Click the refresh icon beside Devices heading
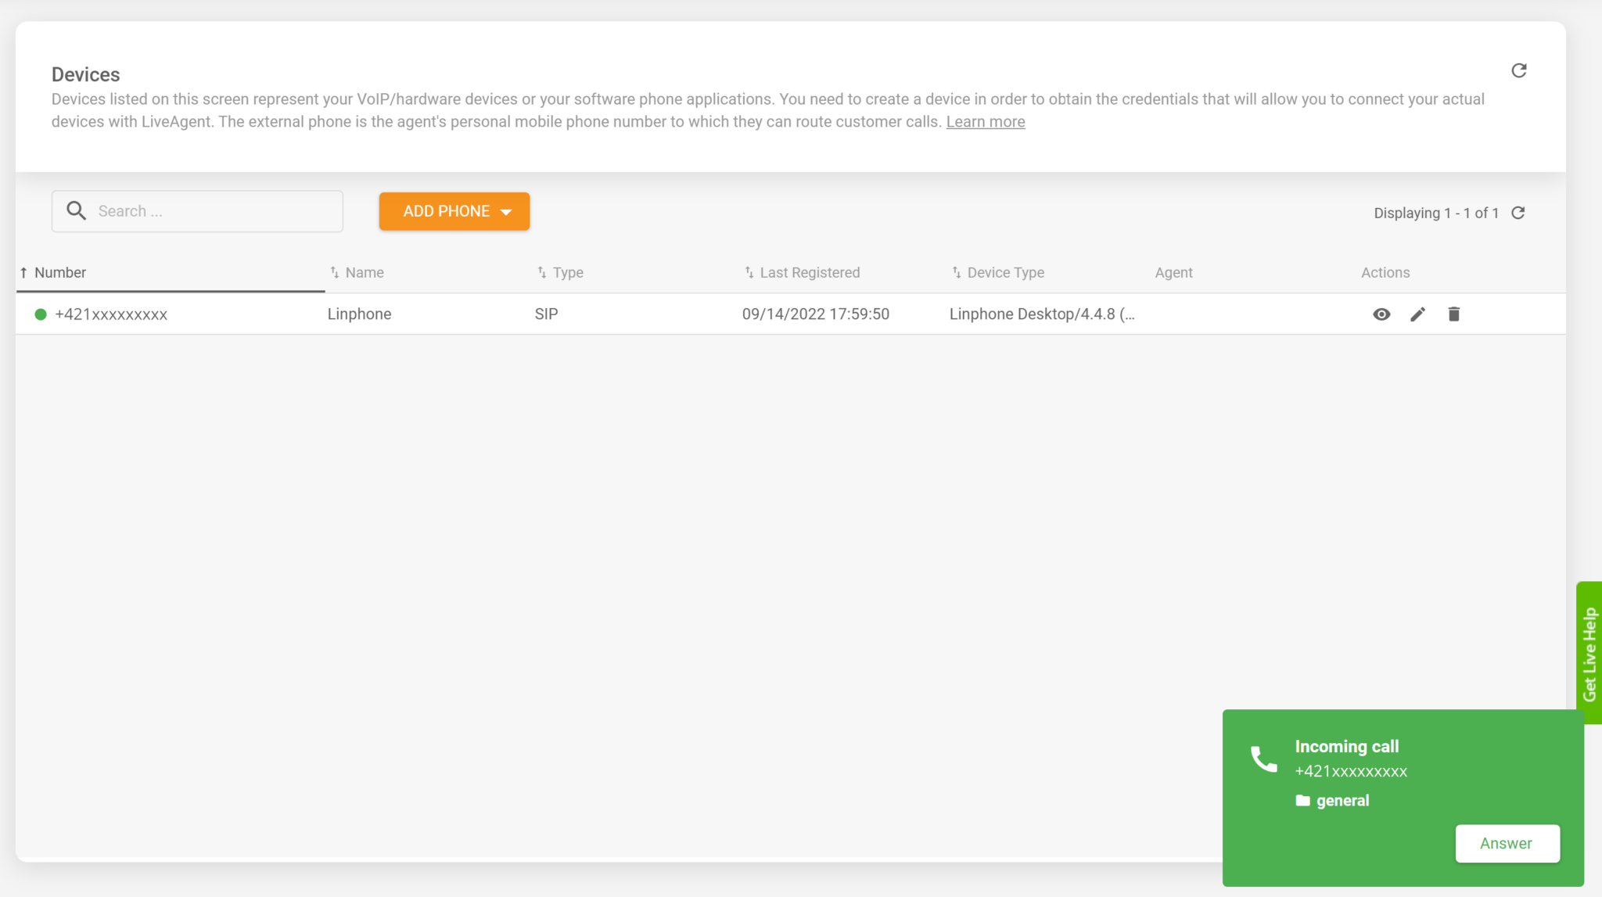This screenshot has height=897, width=1602. click(x=1518, y=71)
